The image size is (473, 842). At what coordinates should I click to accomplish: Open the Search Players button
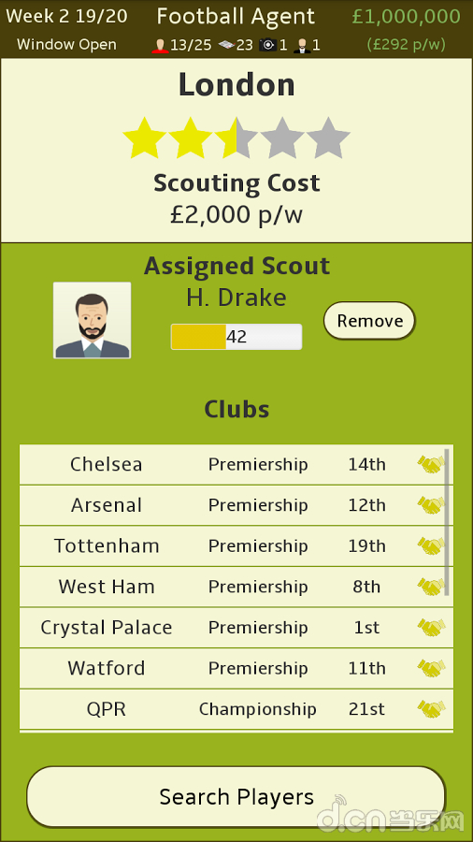[x=236, y=797]
